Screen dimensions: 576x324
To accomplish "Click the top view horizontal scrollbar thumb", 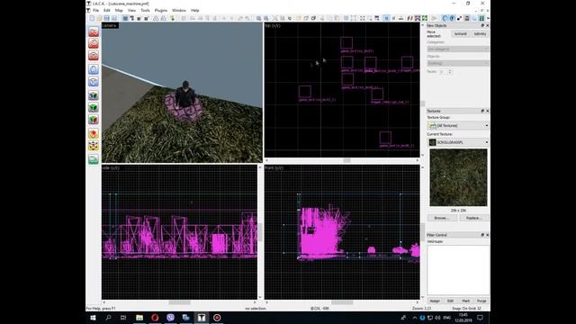I will pyautogui.click(x=346, y=160).
